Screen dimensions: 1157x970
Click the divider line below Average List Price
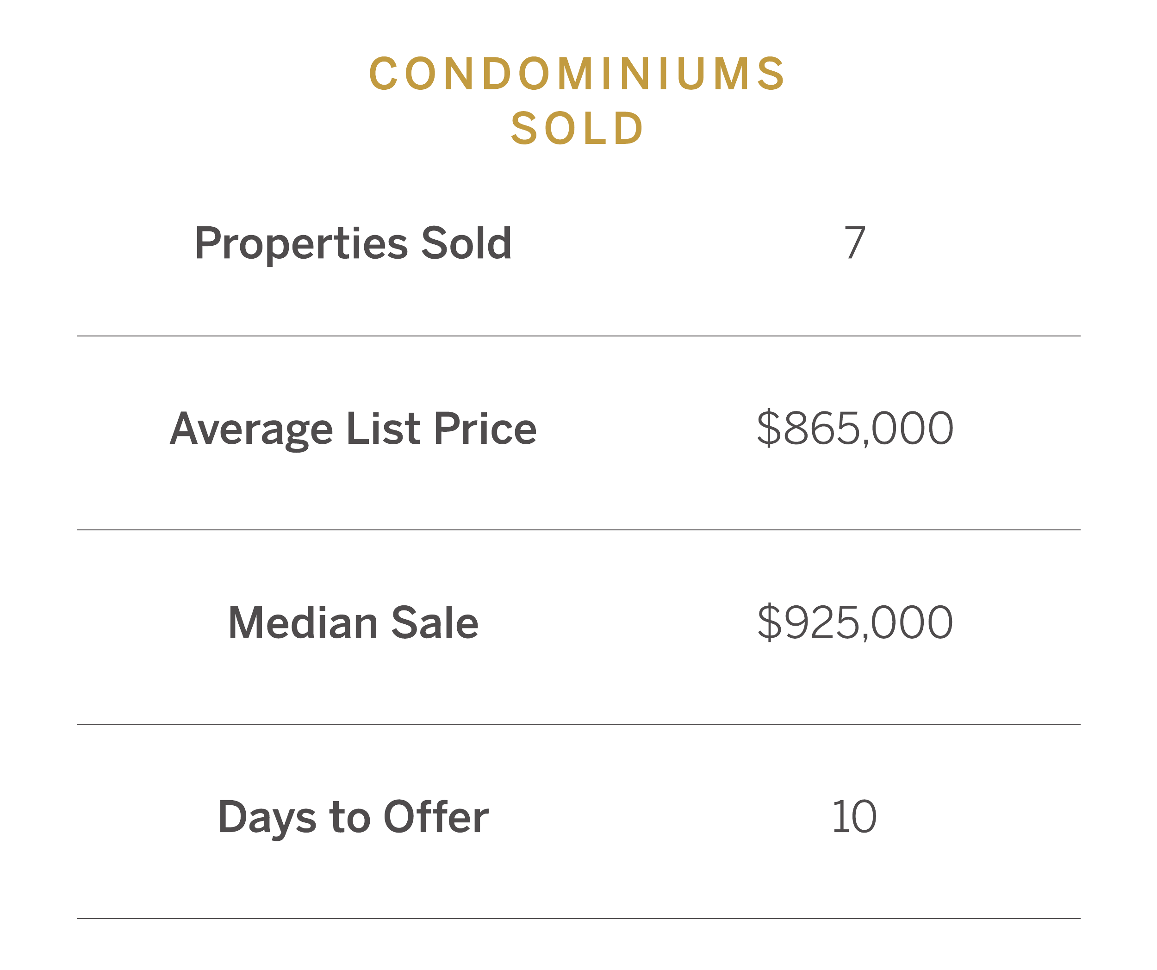coord(578,530)
